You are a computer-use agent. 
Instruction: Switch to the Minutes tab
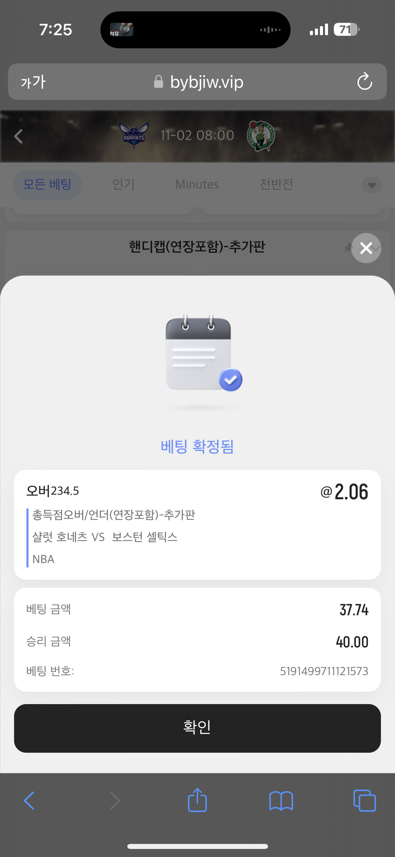(x=197, y=184)
